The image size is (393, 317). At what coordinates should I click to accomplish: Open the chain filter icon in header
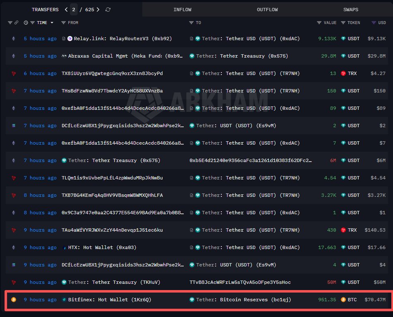click(10, 23)
